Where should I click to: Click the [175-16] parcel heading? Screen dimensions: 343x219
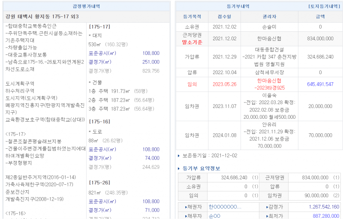(99, 122)
